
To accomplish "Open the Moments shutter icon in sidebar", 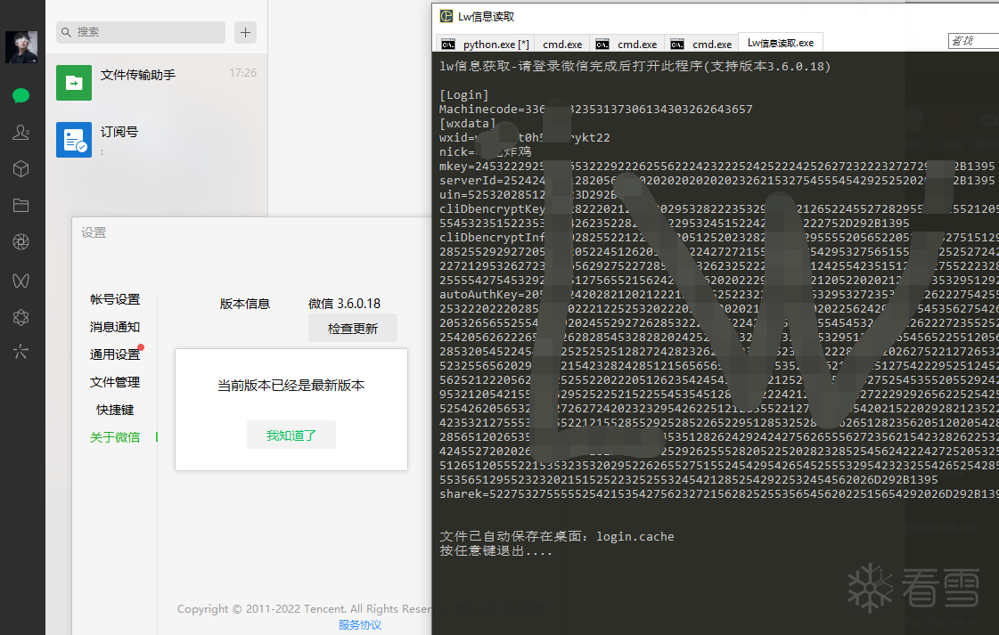I will click(x=21, y=242).
